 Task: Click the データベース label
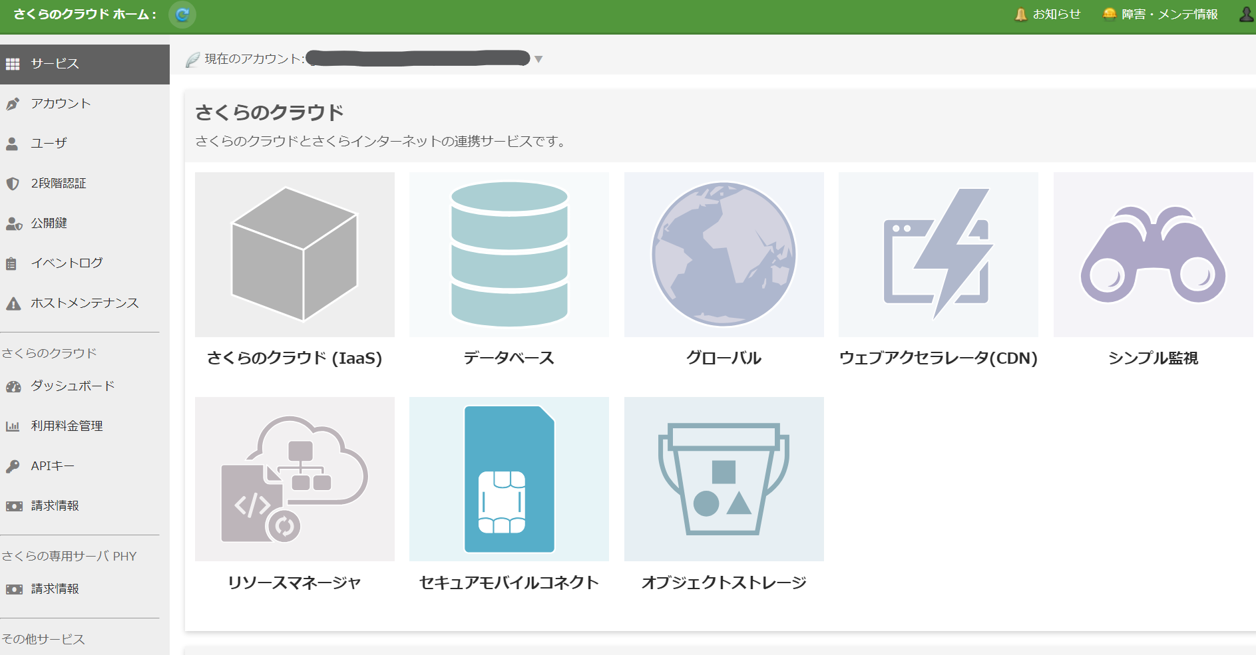tap(509, 358)
